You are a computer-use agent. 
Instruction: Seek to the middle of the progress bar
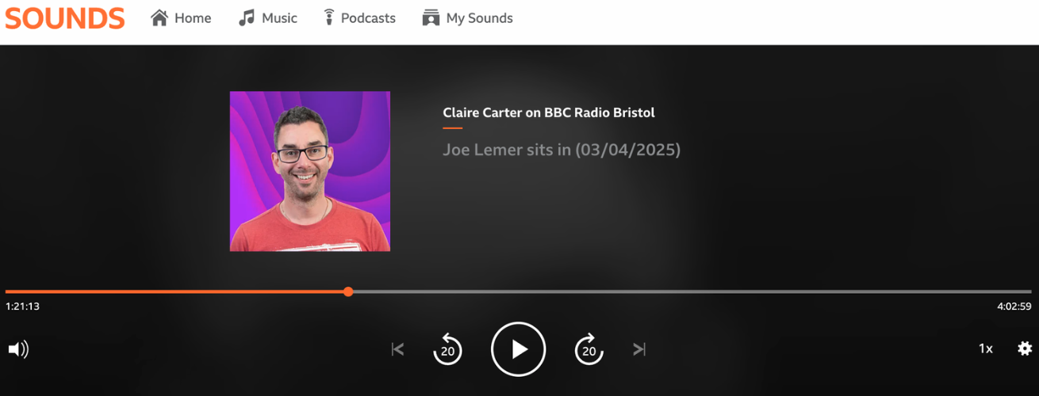[519, 291]
